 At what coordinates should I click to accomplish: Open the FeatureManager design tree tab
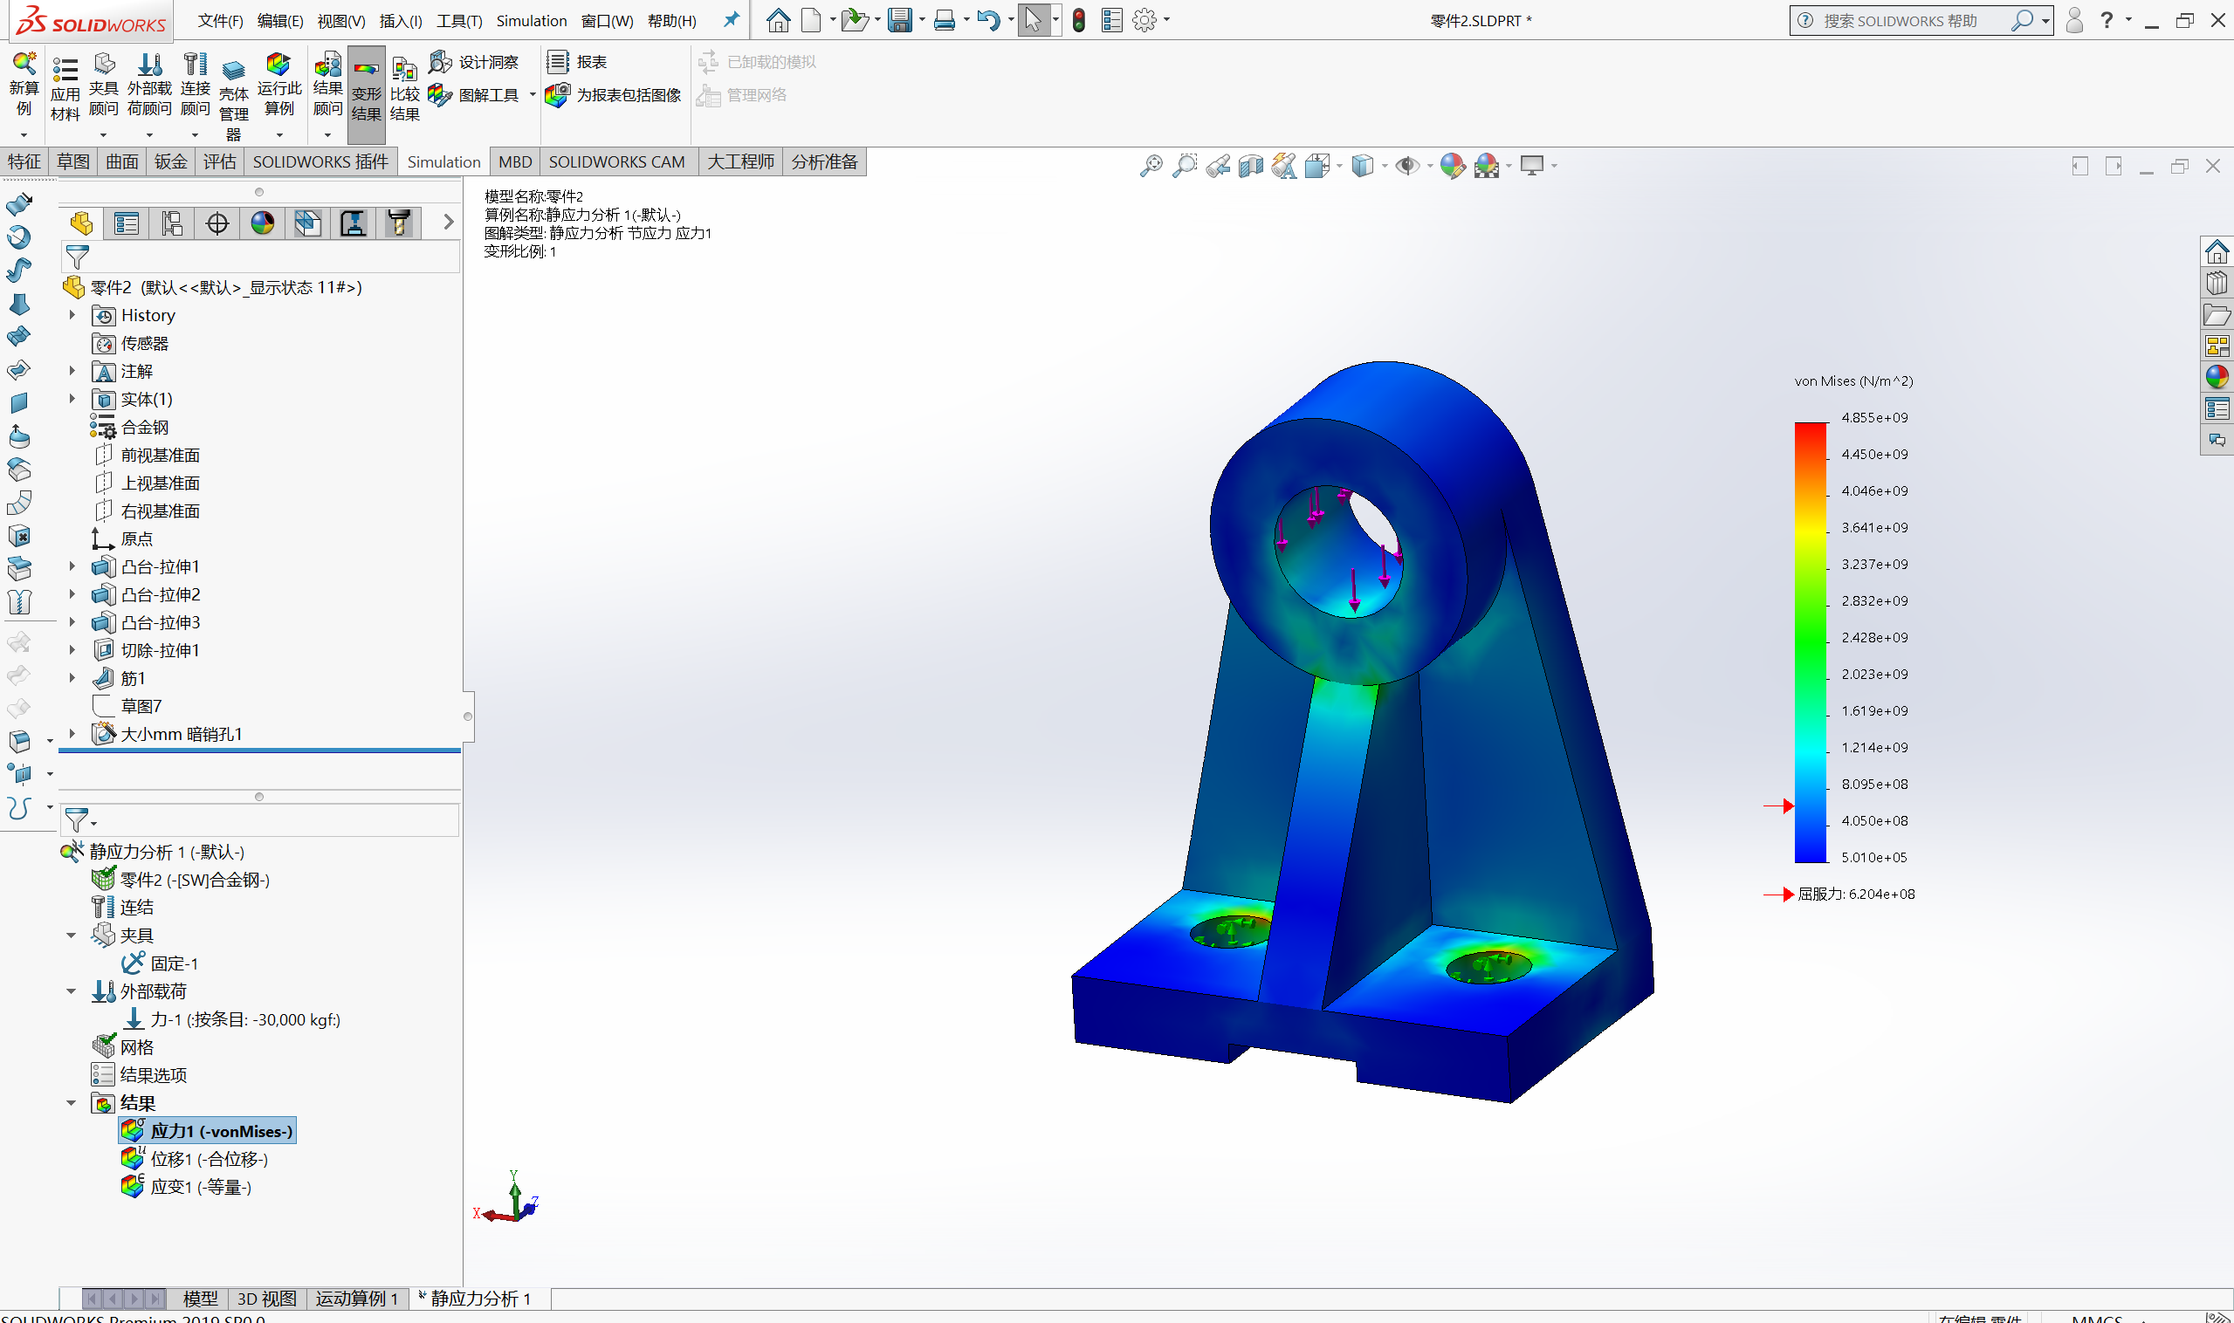click(x=81, y=223)
